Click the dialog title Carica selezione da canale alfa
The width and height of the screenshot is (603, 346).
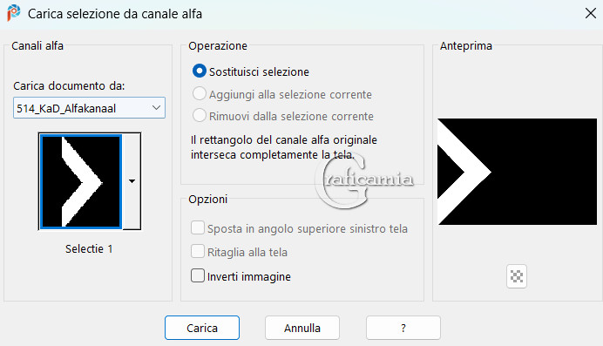(x=115, y=14)
